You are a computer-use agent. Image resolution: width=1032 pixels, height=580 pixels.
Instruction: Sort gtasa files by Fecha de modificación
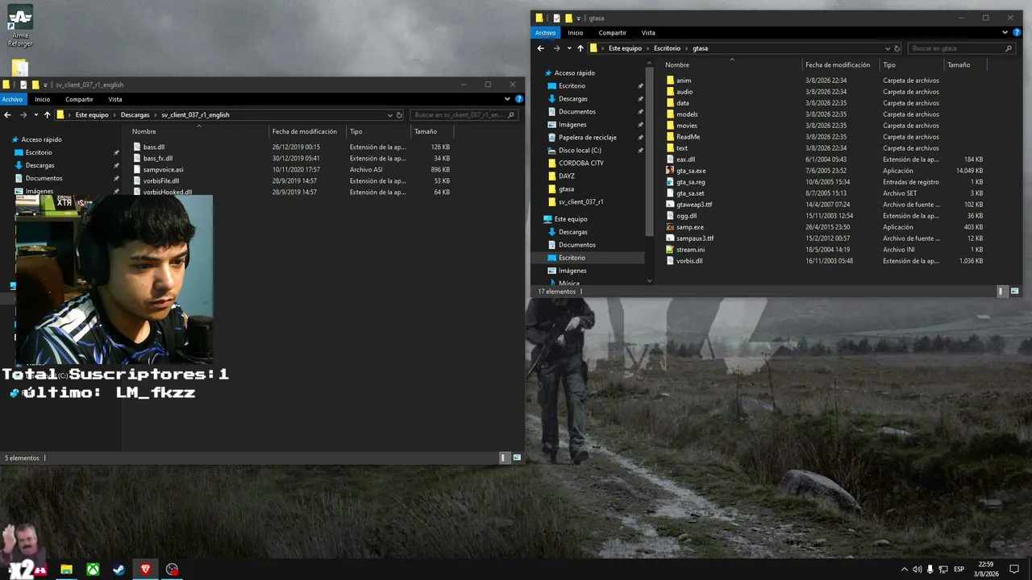[x=838, y=64]
